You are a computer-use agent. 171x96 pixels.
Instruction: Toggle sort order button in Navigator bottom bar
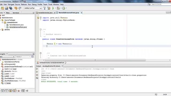point(23,91)
